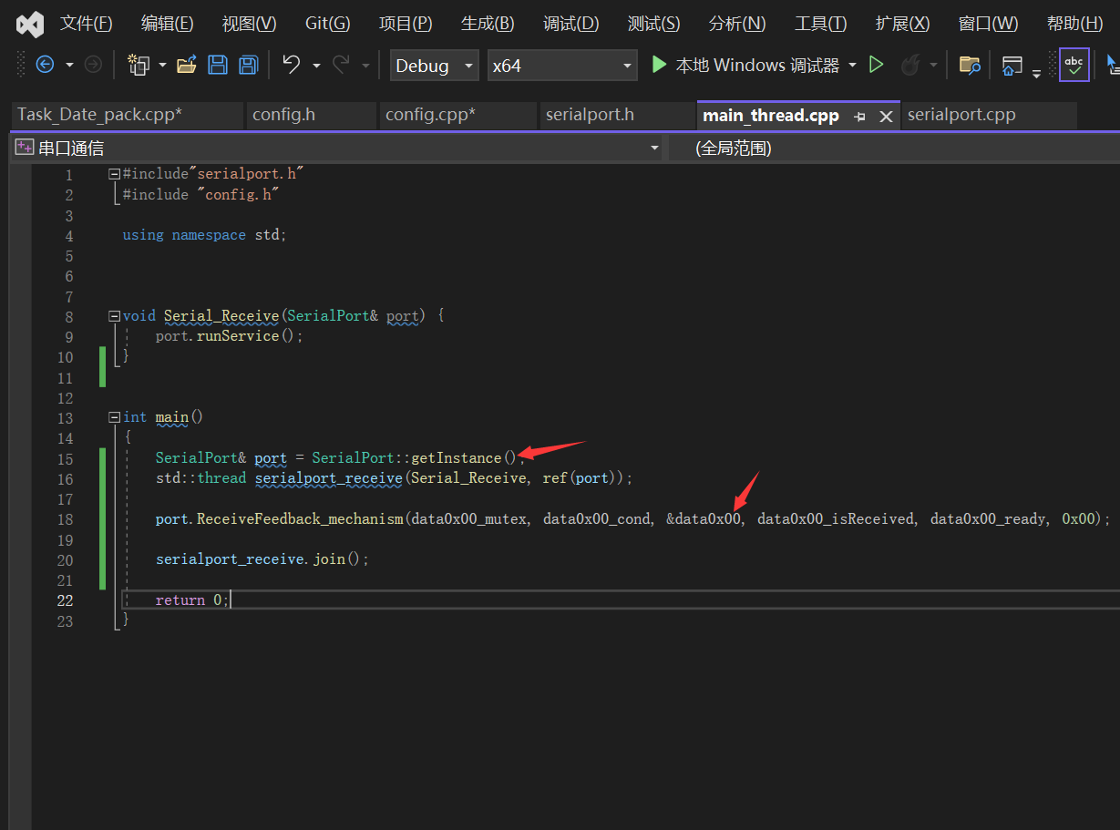Screen dimensions: 1120x830
Task: Switch to the serialport.h tab
Action: (617, 115)
